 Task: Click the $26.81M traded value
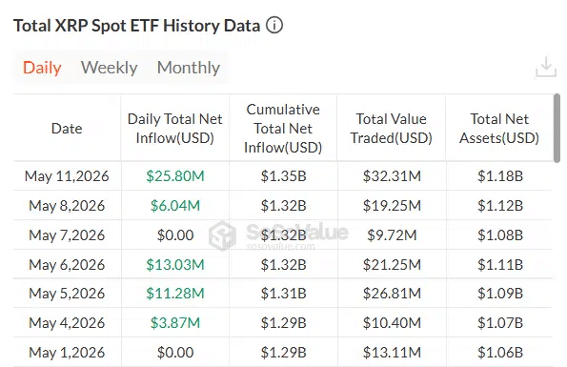coord(392,294)
